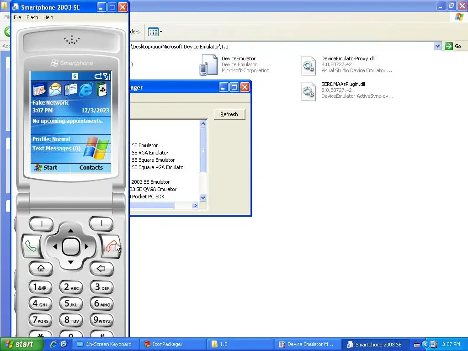This screenshot has height=351, width=468.
Task: Tap the 1 key on the keypad
Action: 41,287
